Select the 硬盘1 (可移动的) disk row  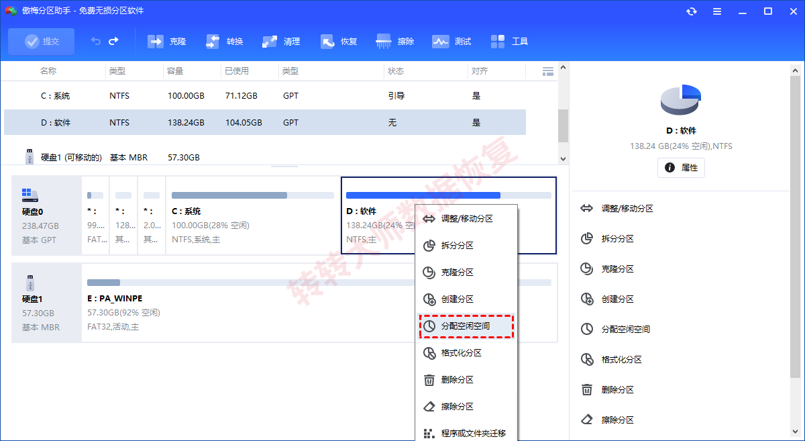point(265,157)
